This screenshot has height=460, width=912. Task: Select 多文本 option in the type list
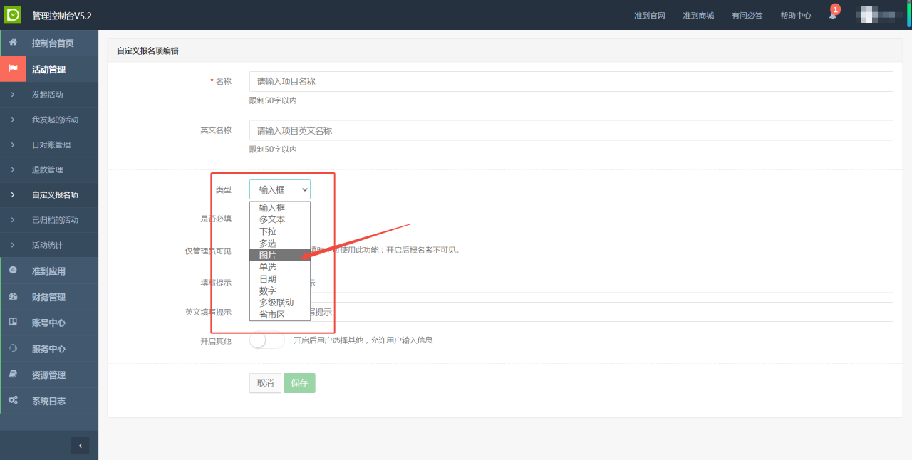280,220
